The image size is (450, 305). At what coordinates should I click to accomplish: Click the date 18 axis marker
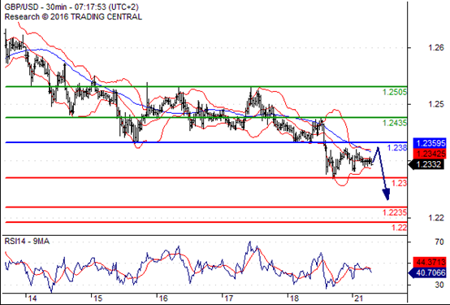[x=294, y=298]
